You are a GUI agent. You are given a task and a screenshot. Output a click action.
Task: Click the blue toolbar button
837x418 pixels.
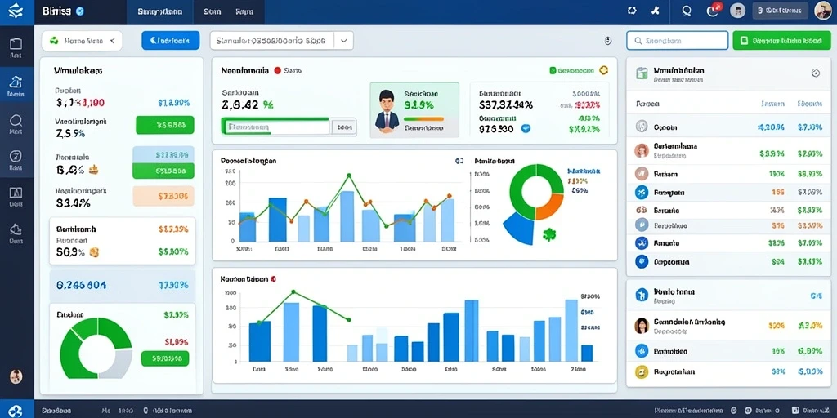click(x=170, y=40)
